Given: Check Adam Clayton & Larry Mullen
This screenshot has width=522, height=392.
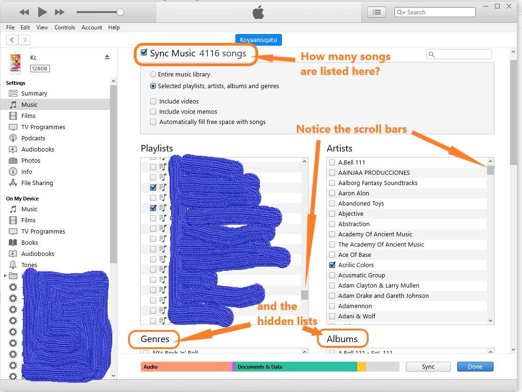Looking at the screenshot, I should 332,285.
